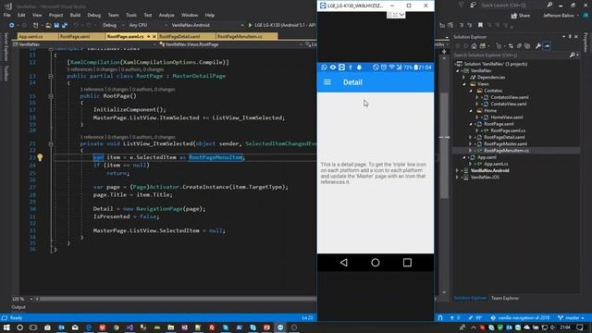Collapse the Views folder
The height and width of the screenshot is (333, 592).
click(464, 84)
